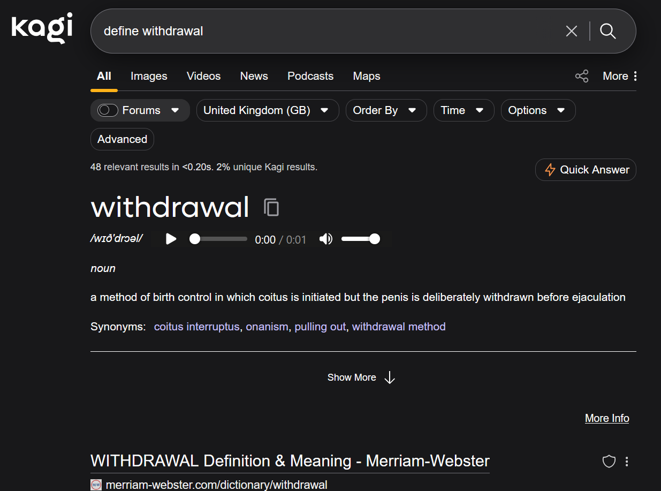The height and width of the screenshot is (491, 661).
Task: Play the pronunciation audio
Action: click(171, 239)
